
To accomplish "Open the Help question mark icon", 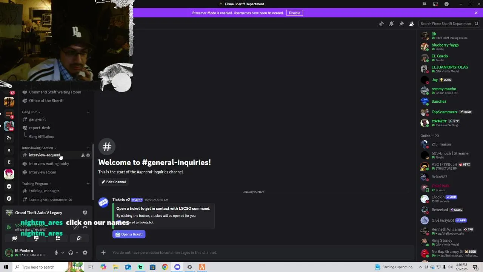I will point(446,4).
